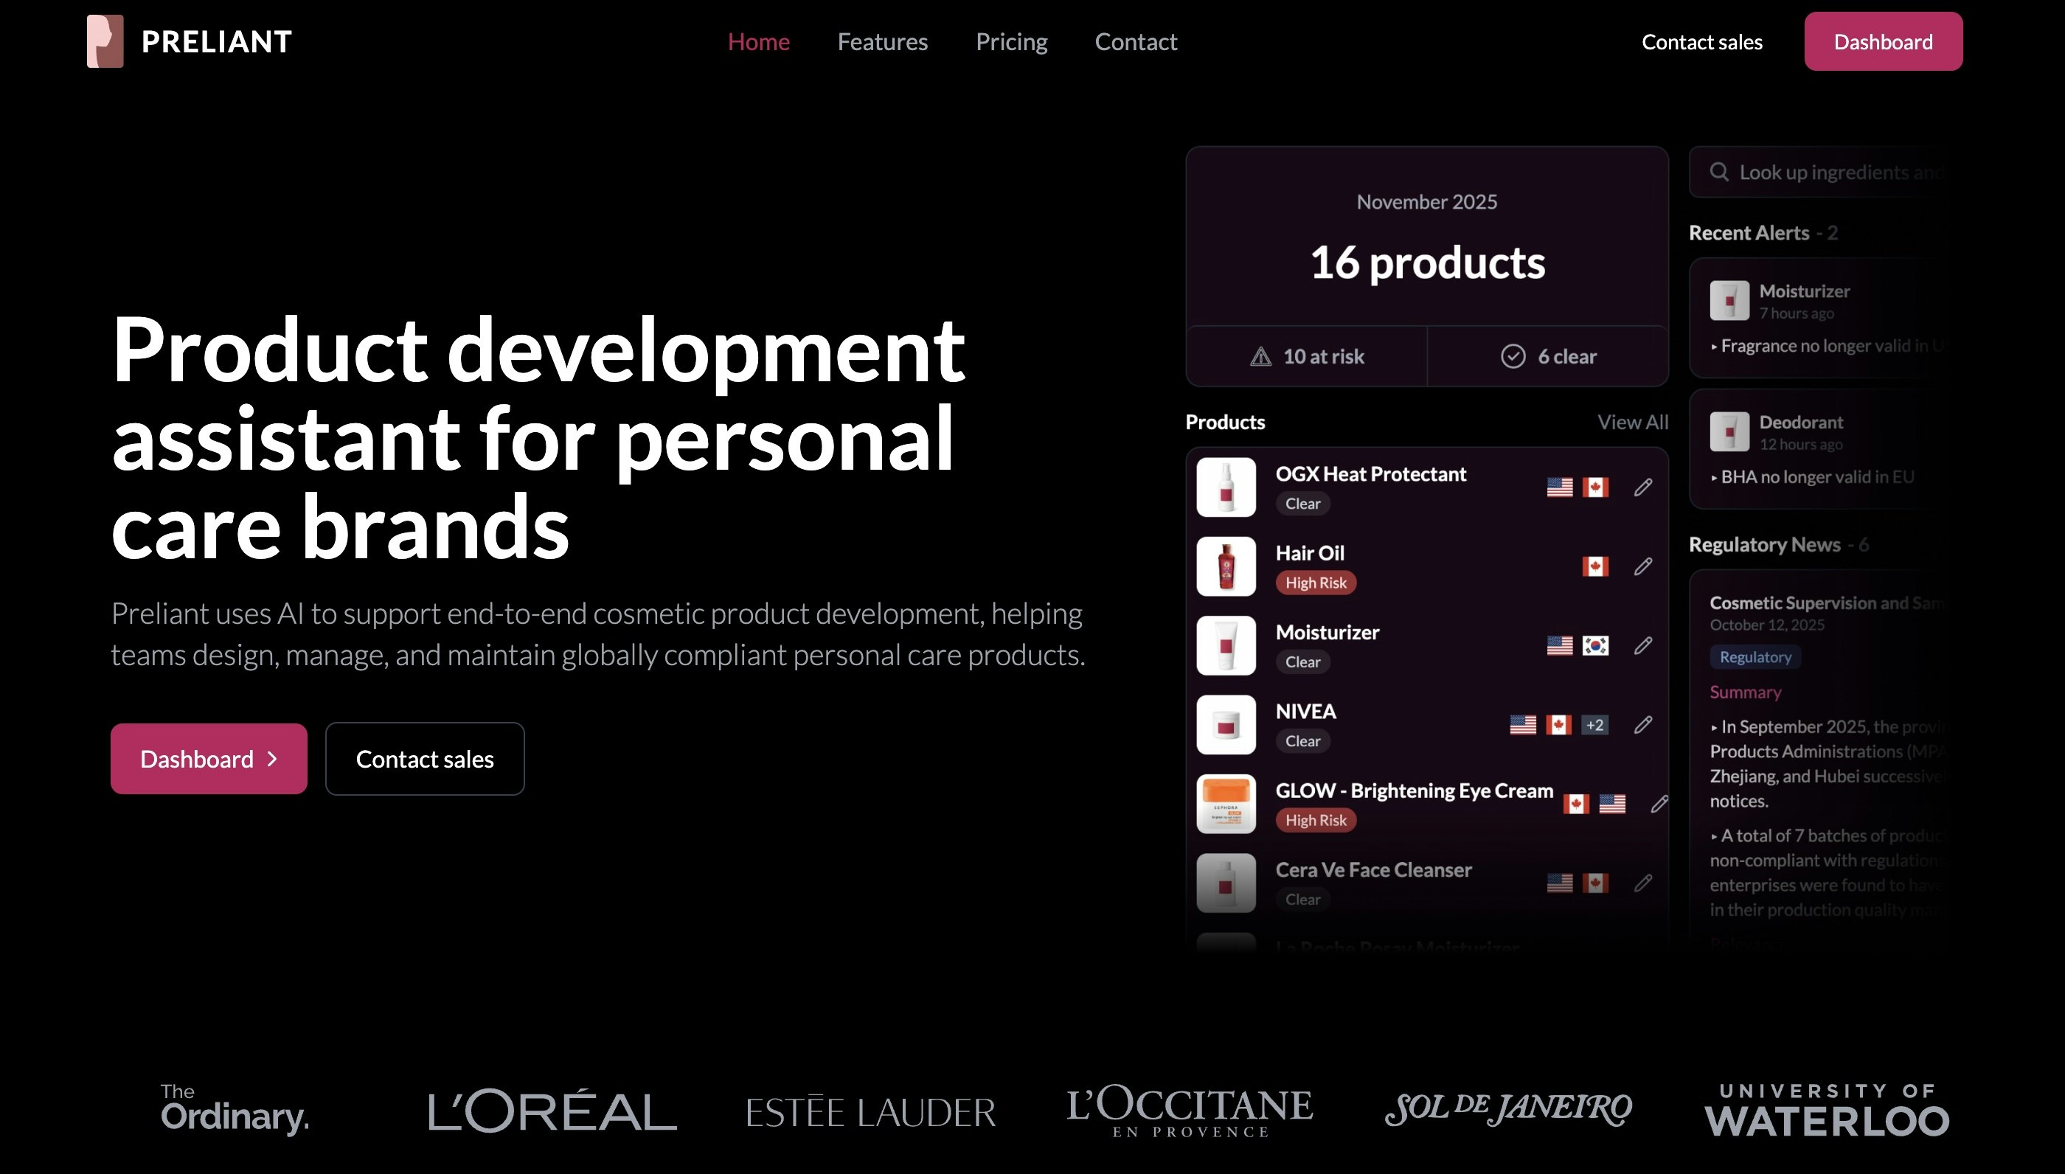This screenshot has width=2065, height=1174.
Task: Open the Features nav item
Action: [x=882, y=41]
